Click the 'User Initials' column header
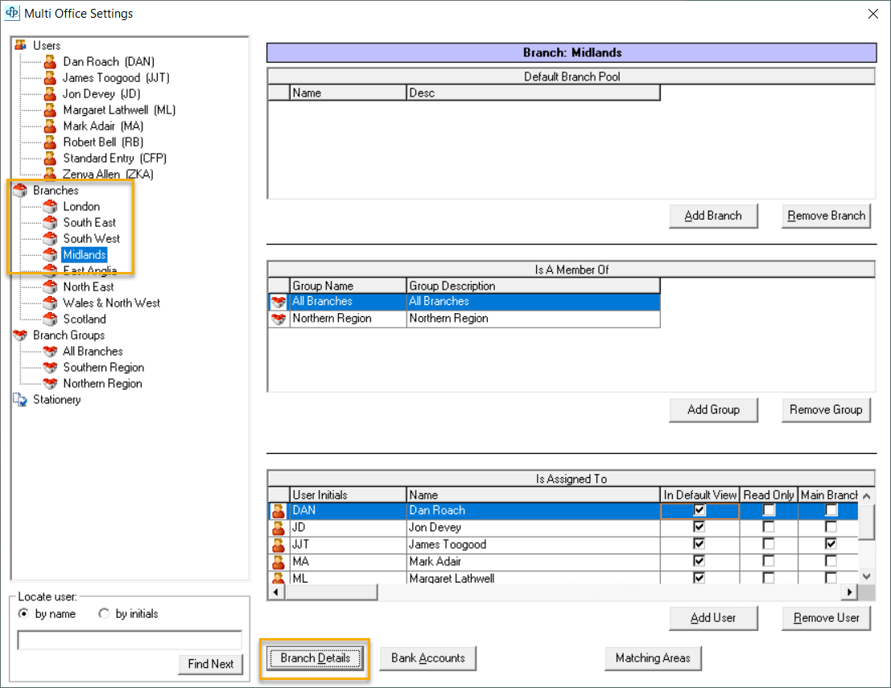Viewport: 891px width, 688px height. (349, 495)
